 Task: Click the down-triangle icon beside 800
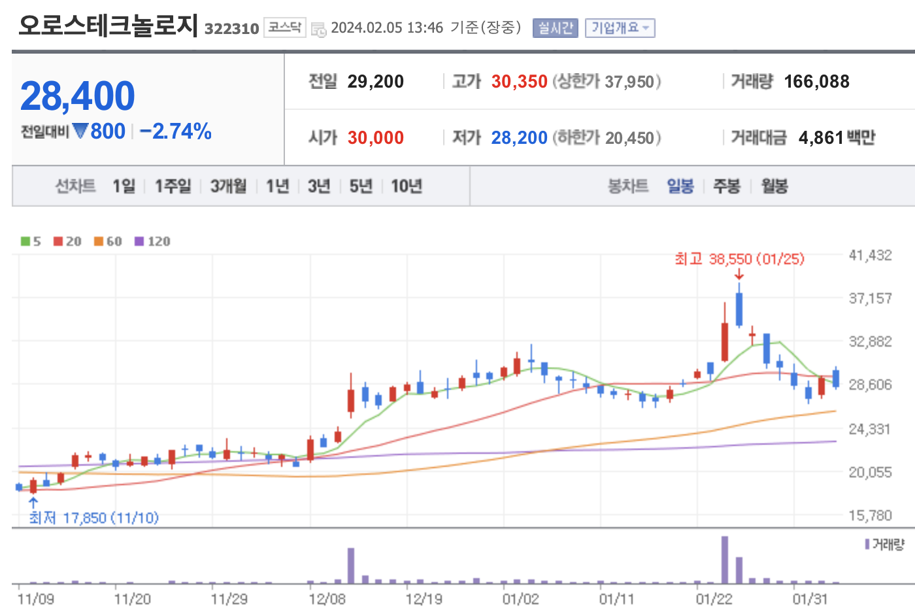pyautogui.click(x=80, y=131)
